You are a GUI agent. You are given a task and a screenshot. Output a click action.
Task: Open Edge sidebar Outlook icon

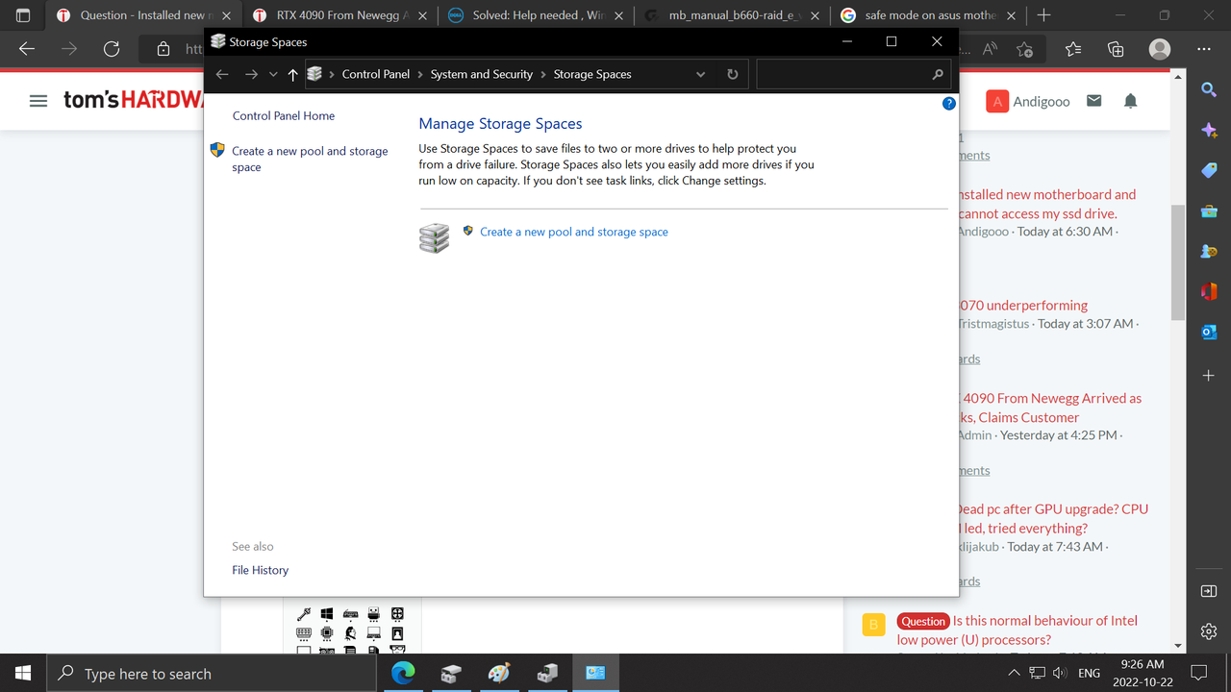coord(1209,332)
